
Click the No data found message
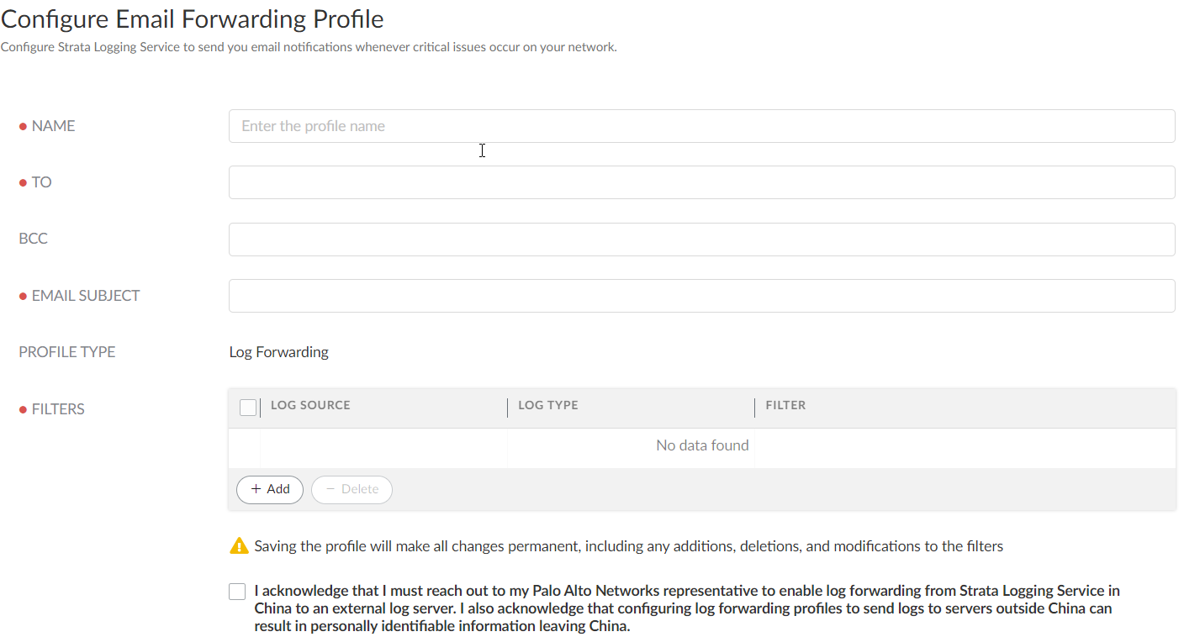point(702,445)
